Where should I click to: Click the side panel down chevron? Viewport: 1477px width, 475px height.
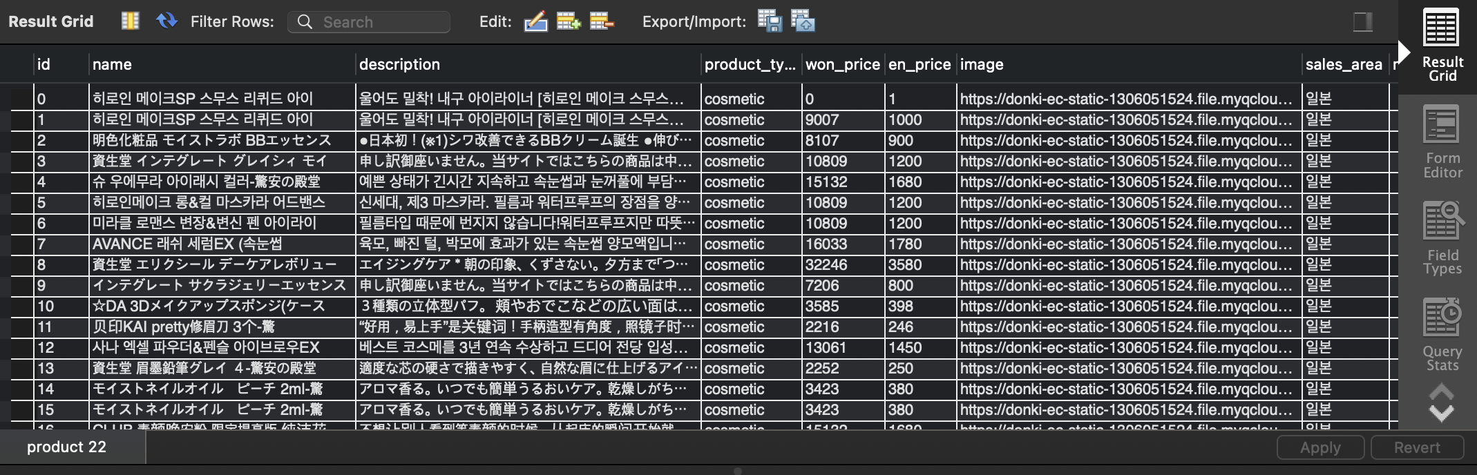click(x=1441, y=414)
